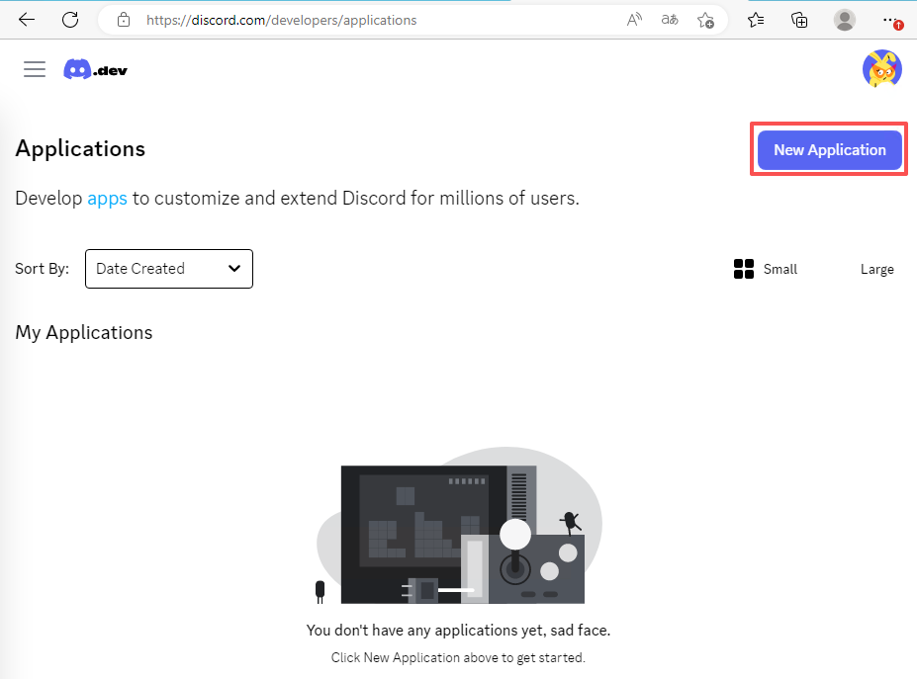Open the hamburger navigation menu

(35, 69)
